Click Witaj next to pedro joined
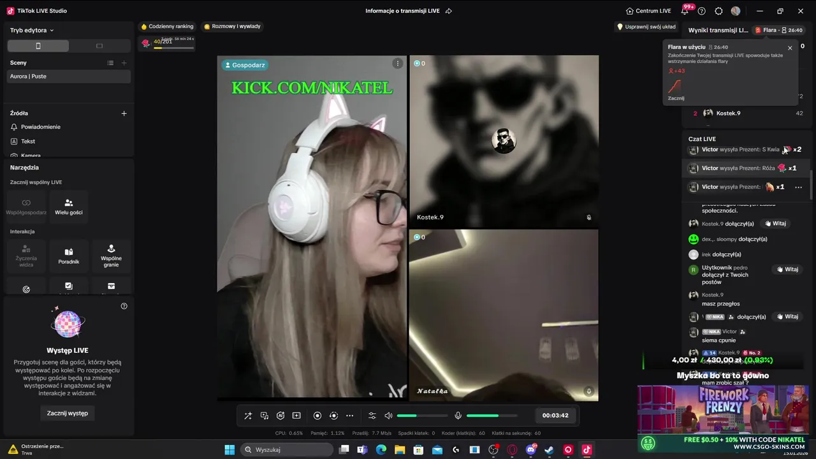 pyautogui.click(x=787, y=270)
